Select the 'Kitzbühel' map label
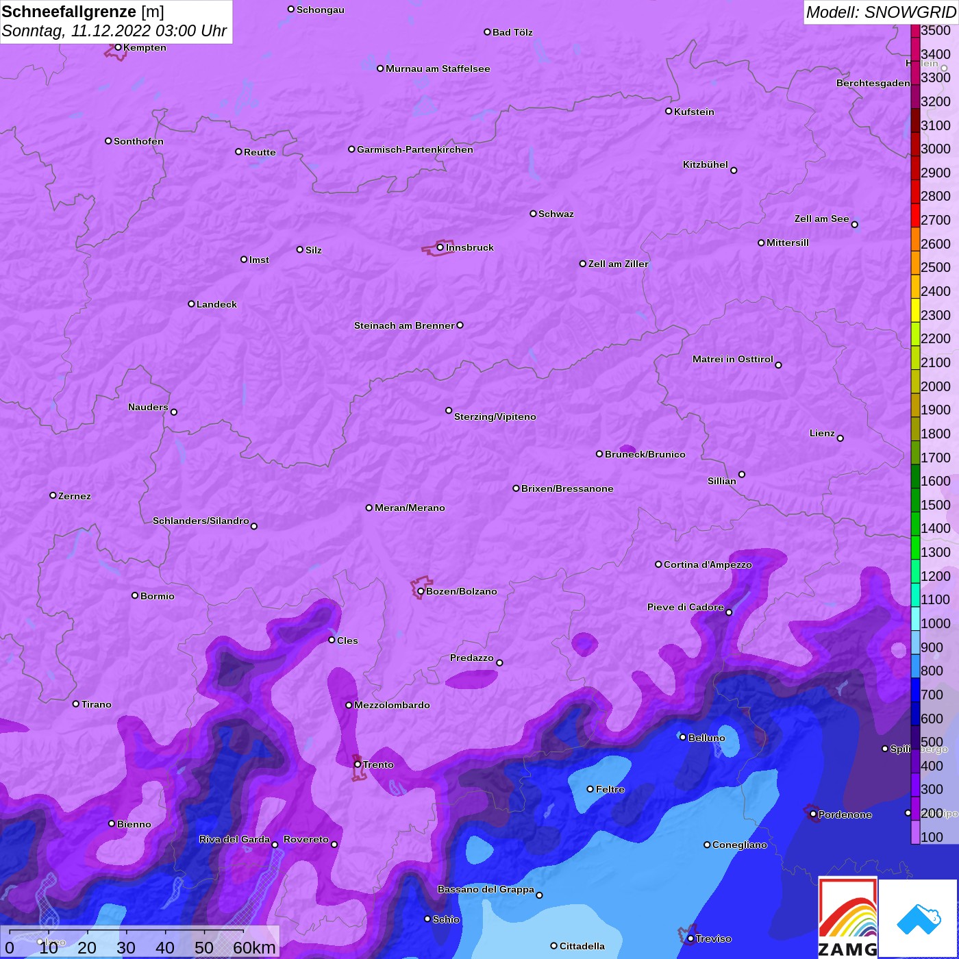959x959 pixels. click(x=706, y=164)
